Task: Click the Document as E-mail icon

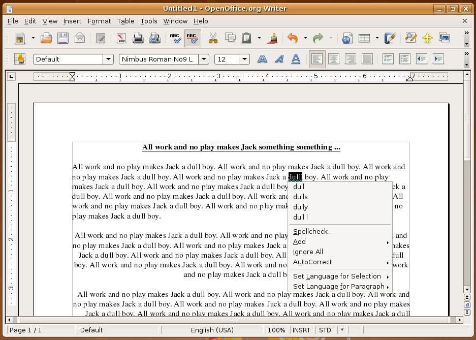Action: click(80, 38)
